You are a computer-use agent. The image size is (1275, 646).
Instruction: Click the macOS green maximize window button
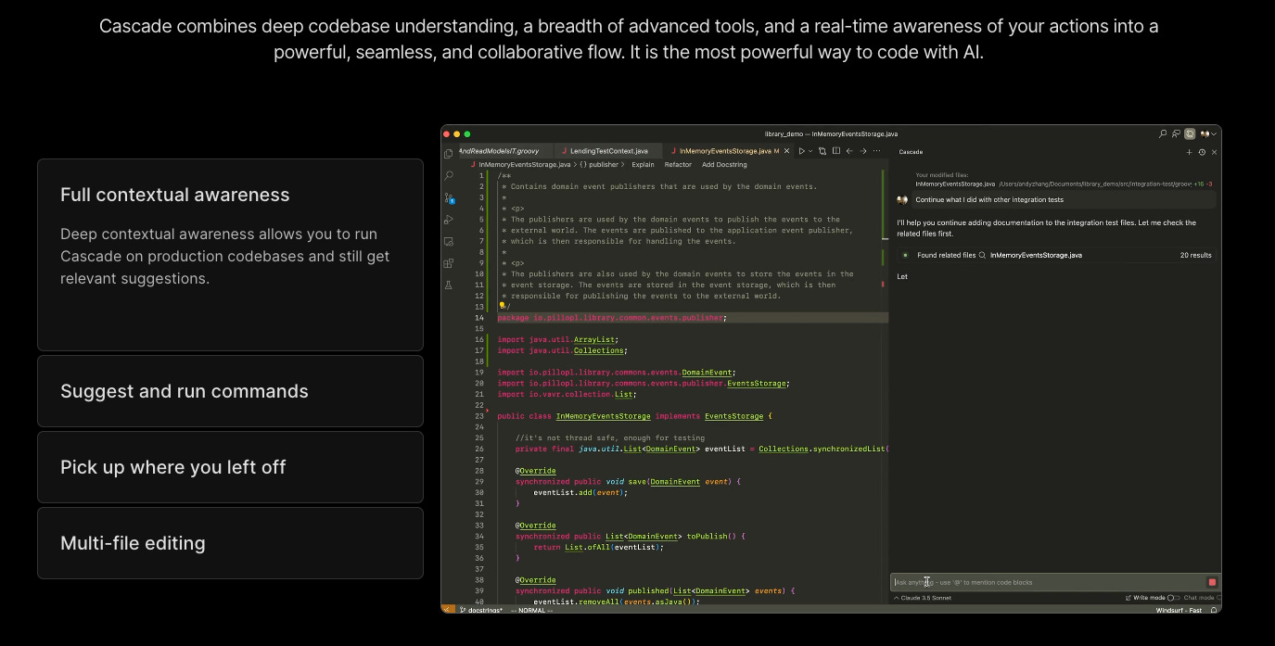coord(467,133)
